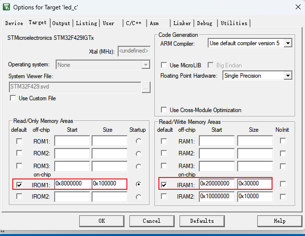Select the IROM2 Startup radio button
Image resolution: width=305 pixels, height=236 pixels.
pos(138,197)
